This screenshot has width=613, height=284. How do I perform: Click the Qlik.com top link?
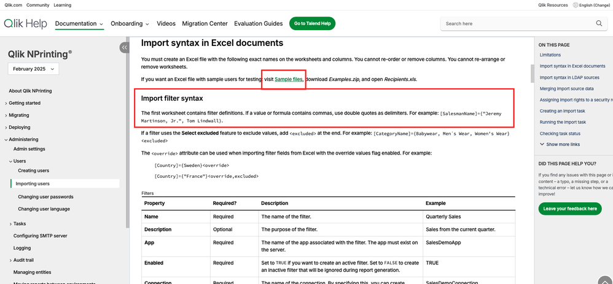coord(14,5)
